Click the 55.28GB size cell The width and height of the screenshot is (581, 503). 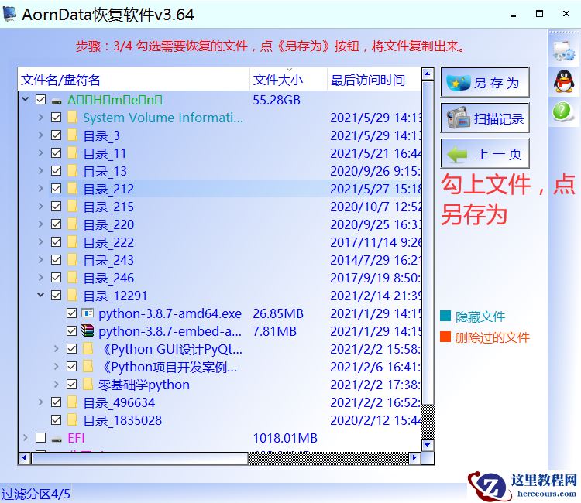pyautogui.click(x=277, y=100)
